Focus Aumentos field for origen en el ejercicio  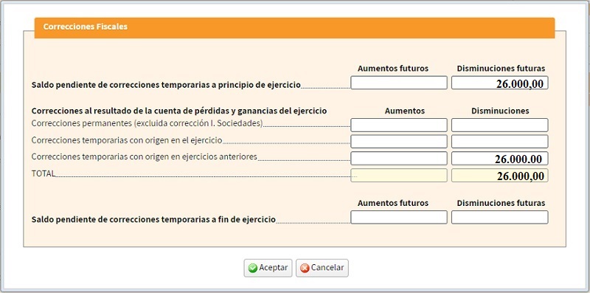tap(399, 142)
